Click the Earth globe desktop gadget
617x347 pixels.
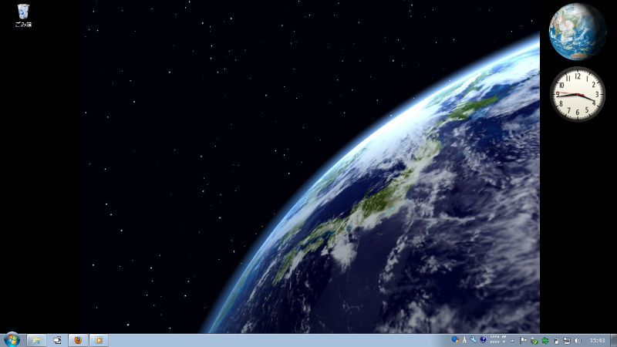(x=577, y=32)
